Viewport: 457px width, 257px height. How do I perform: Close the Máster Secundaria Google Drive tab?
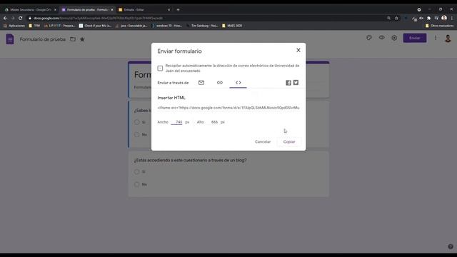(x=55, y=10)
